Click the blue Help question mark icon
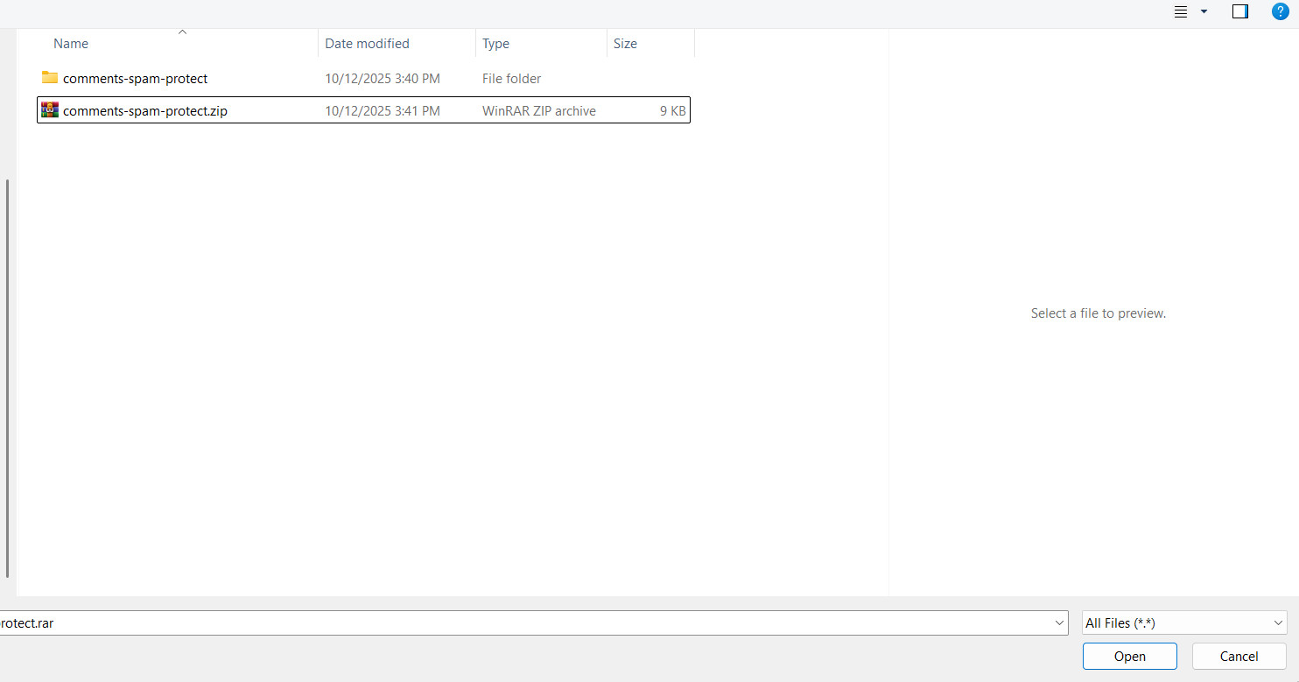 1281,11
